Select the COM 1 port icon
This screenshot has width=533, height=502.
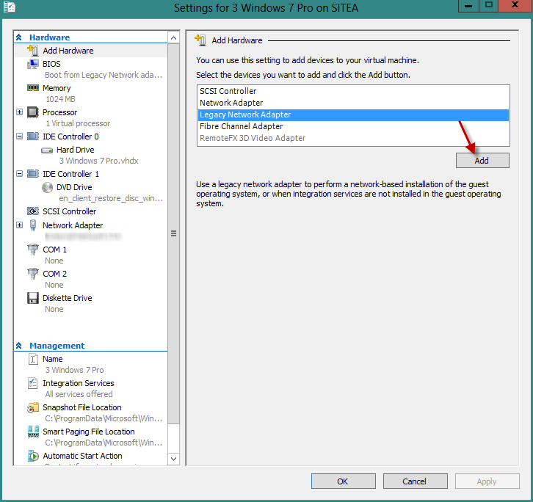tap(33, 250)
